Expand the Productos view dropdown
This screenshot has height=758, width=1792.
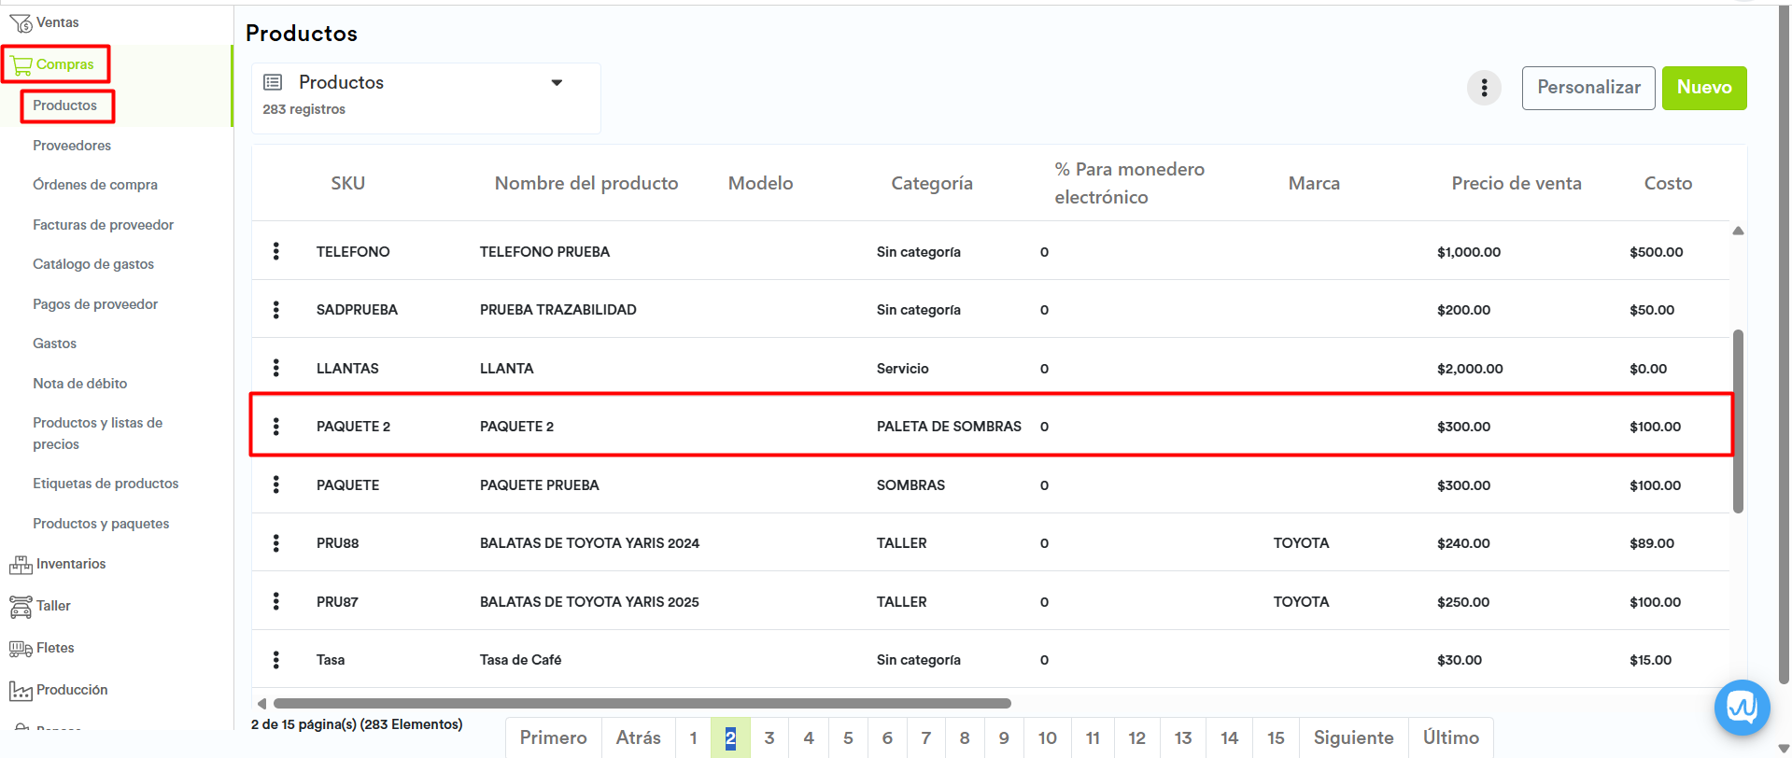[x=557, y=83]
